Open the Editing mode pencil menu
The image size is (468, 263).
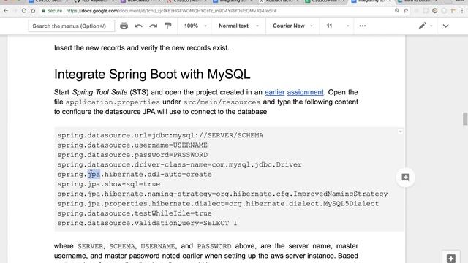[426, 26]
